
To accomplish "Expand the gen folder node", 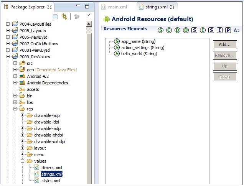I will pyautogui.click(x=15, y=70).
